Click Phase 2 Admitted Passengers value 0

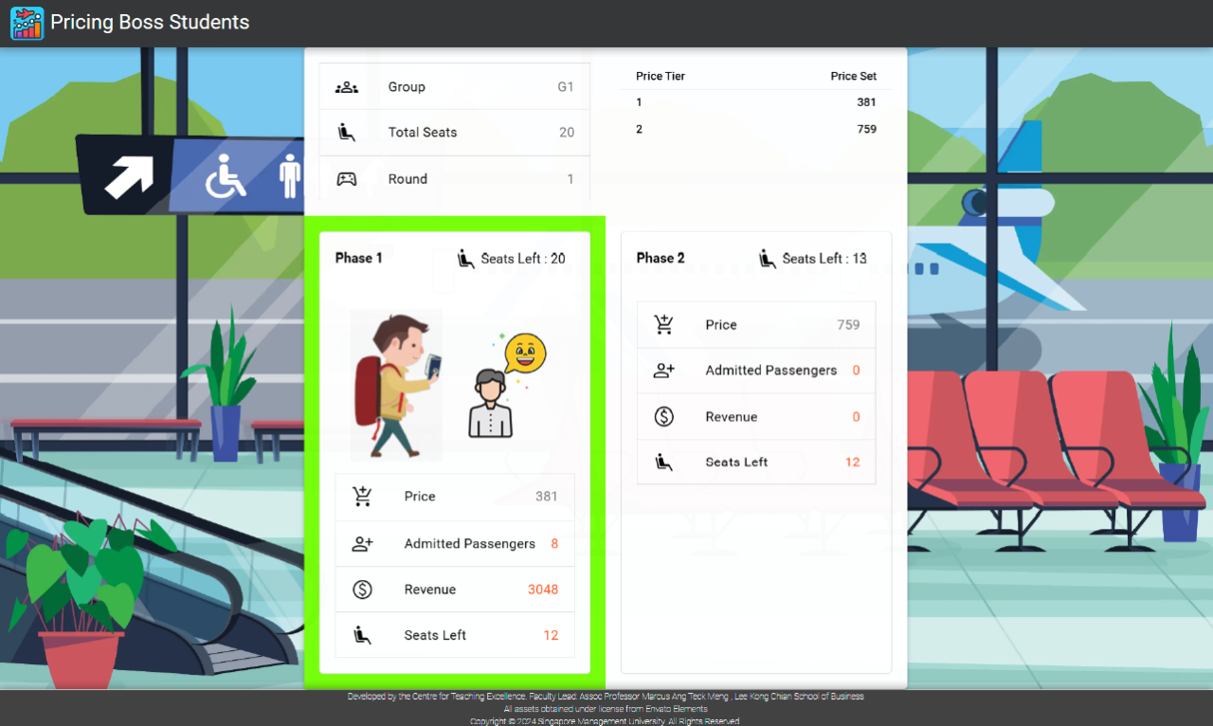(857, 371)
